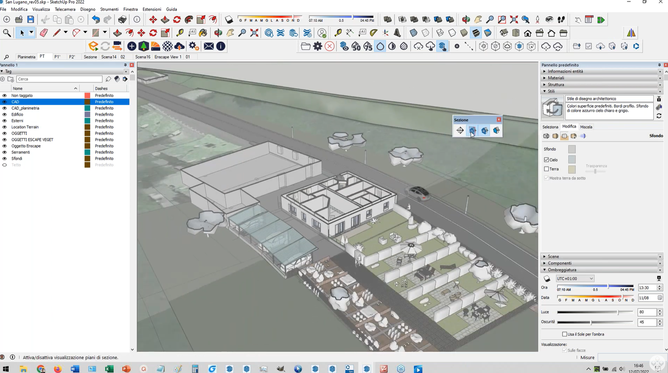Image resolution: width=668 pixels, height=373 pixels.
Task: Click the Sfondo color swatch
Action: pyautogui.click(x=572, y=149)
